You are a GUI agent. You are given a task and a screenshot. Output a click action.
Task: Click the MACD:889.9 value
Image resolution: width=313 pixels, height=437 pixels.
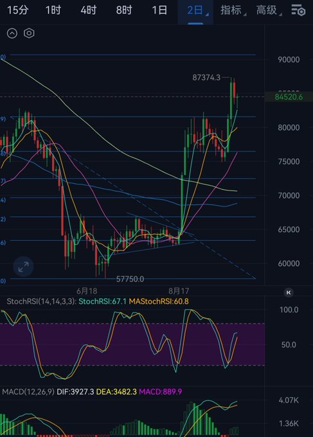[x=160, y=391]
